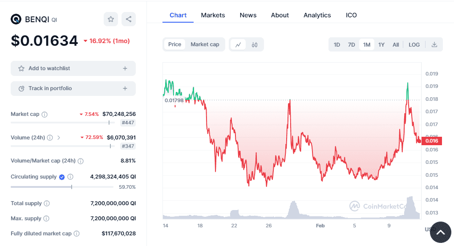Click the Fully diluted market cap info icon

coord(77,234)
